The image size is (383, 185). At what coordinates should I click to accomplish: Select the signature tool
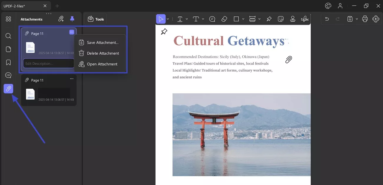coord(305,19)
